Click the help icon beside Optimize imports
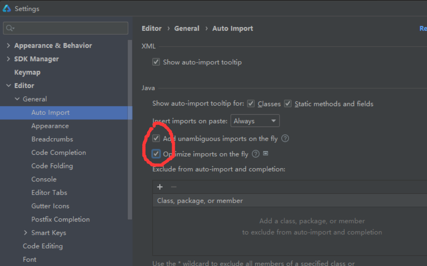This screenshot has height=266, width=427. (x=256, y=154)
